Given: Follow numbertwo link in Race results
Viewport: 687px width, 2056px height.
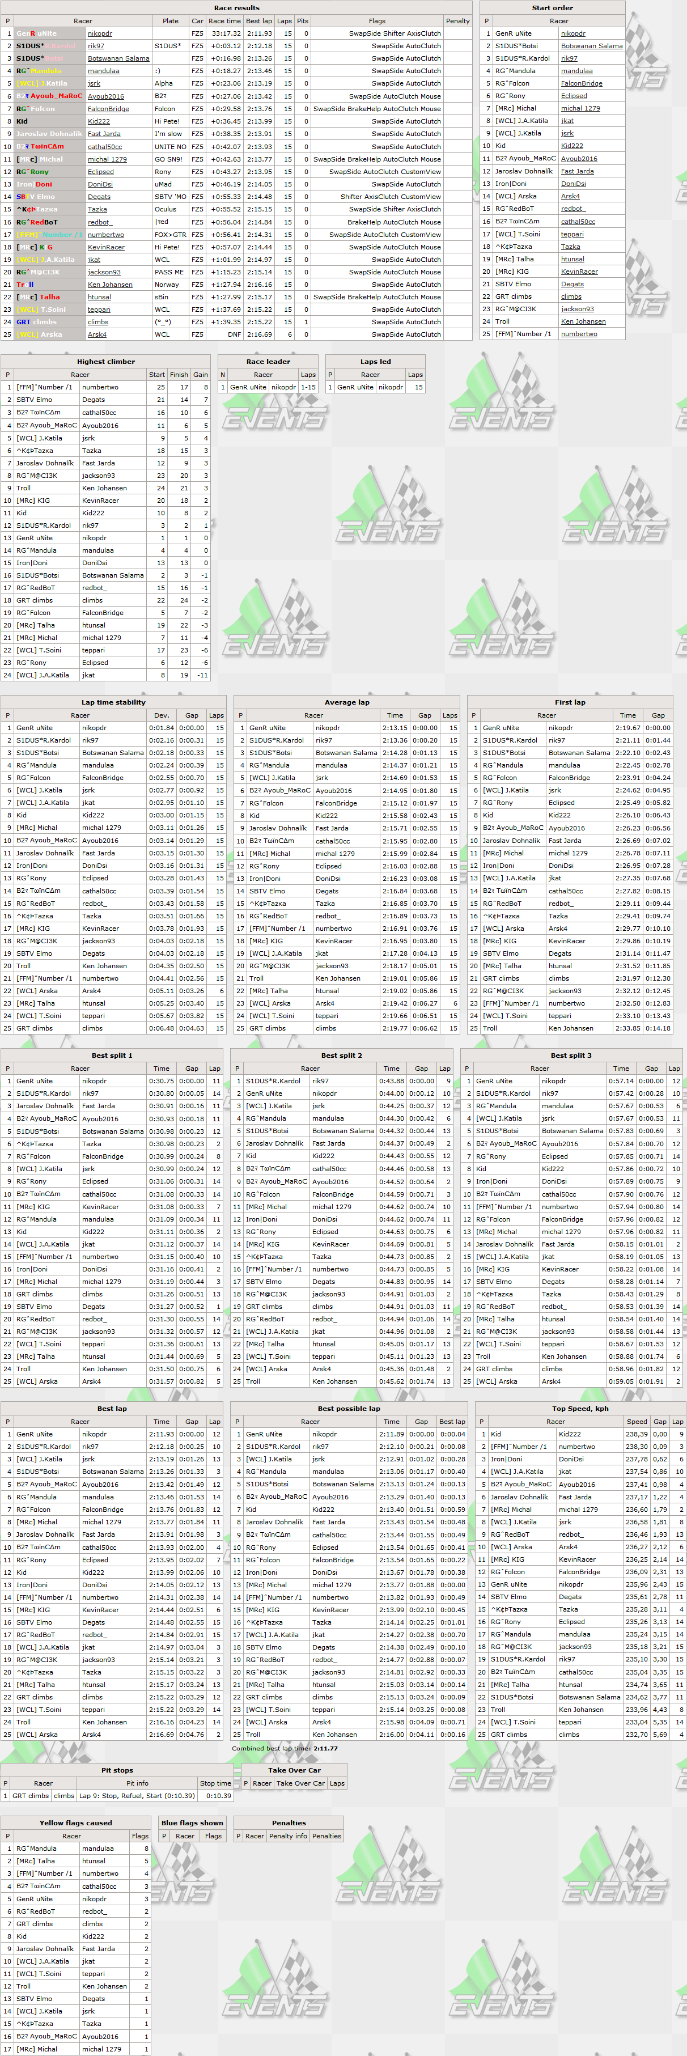Looking at the screenshot, I should (x=105, y=235).
